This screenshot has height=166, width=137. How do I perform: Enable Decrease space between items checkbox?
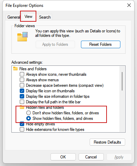coord(22,85)
